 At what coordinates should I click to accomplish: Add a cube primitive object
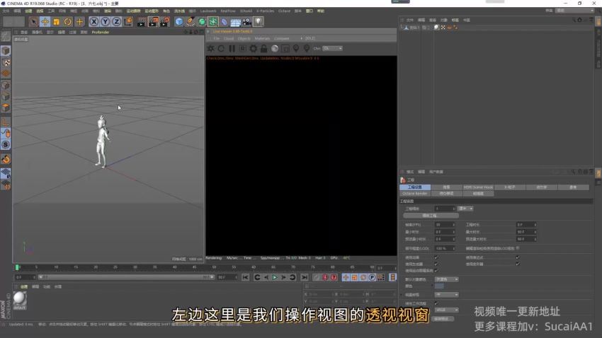[179, 22]
